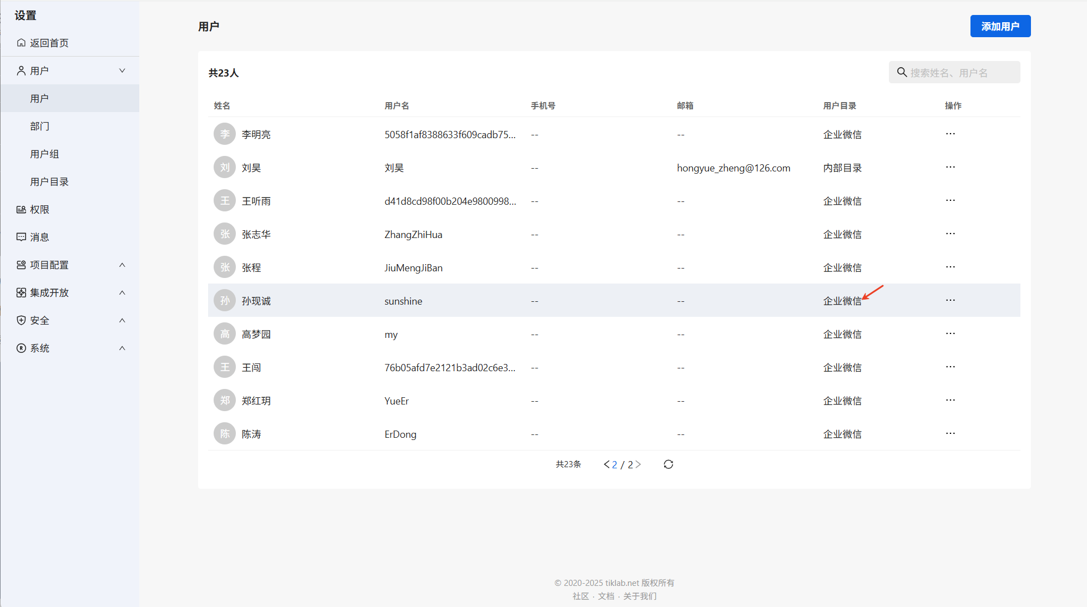1087x607 pixels.
Task: Expand the 项目配置 section chevron
Action: (122, 265)
